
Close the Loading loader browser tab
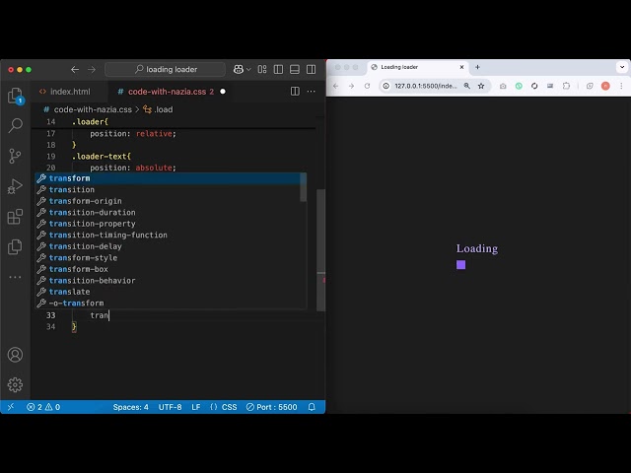pyautogui.click(x=462, y=67)
